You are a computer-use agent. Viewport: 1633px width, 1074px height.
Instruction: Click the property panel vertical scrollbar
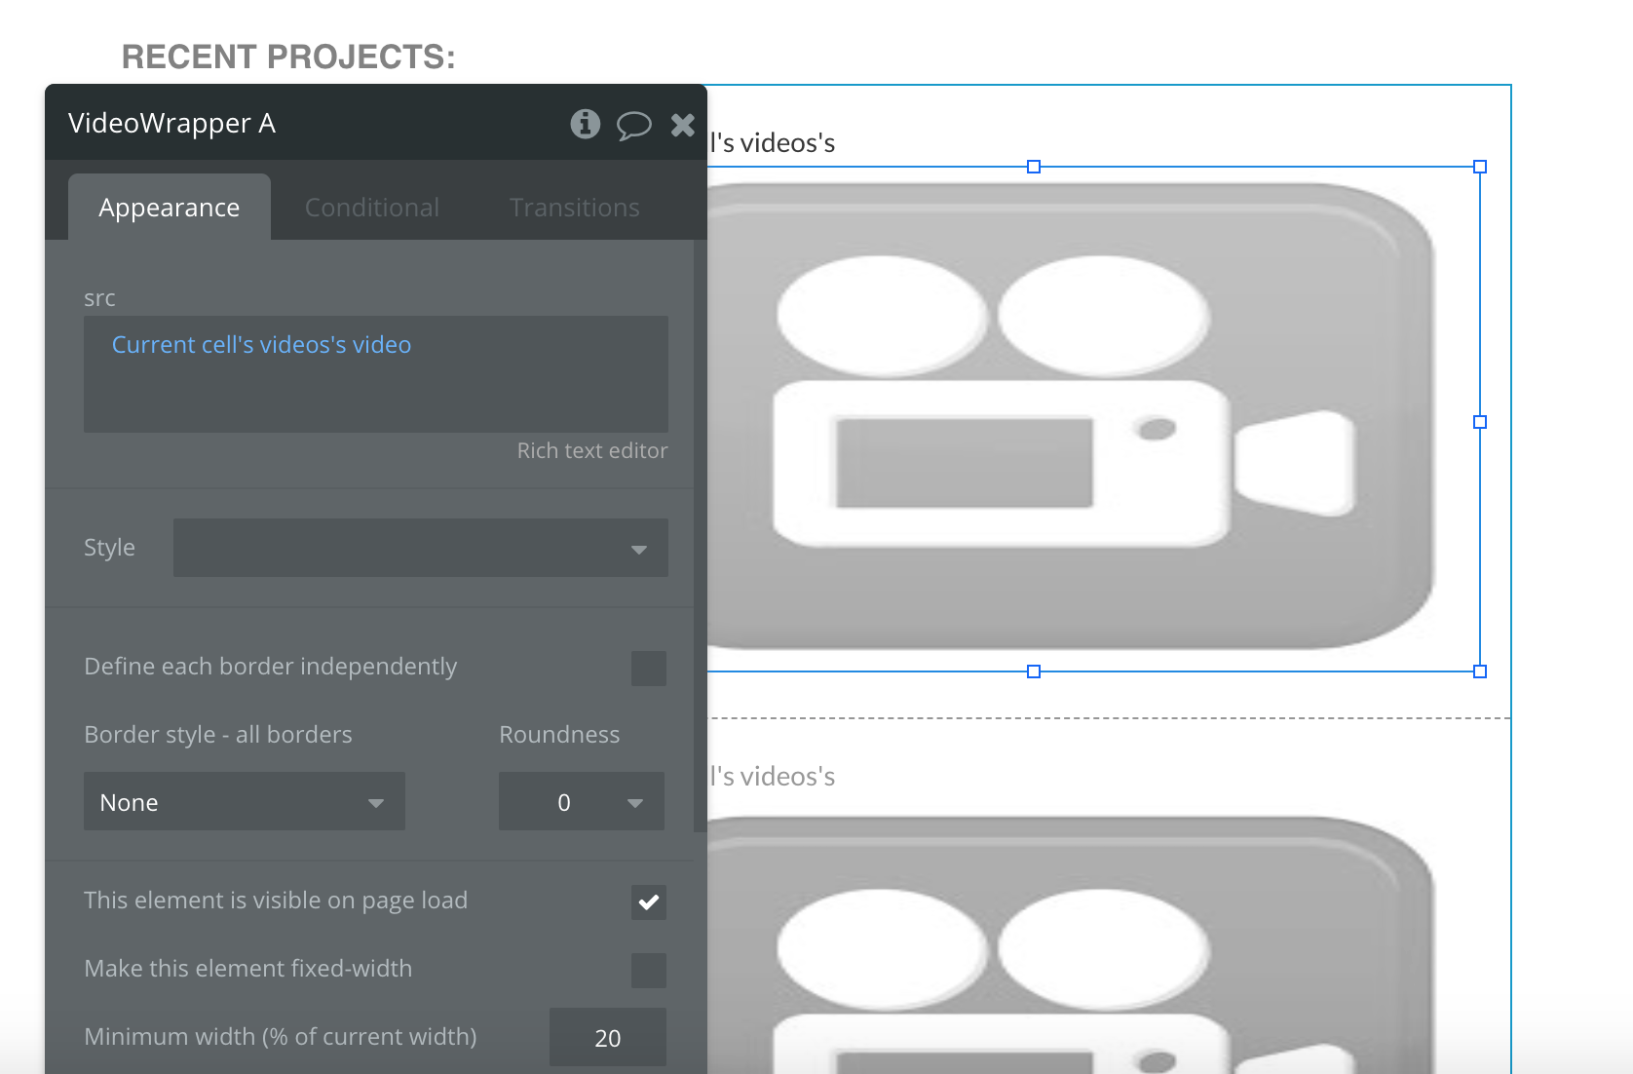(700, 536)
